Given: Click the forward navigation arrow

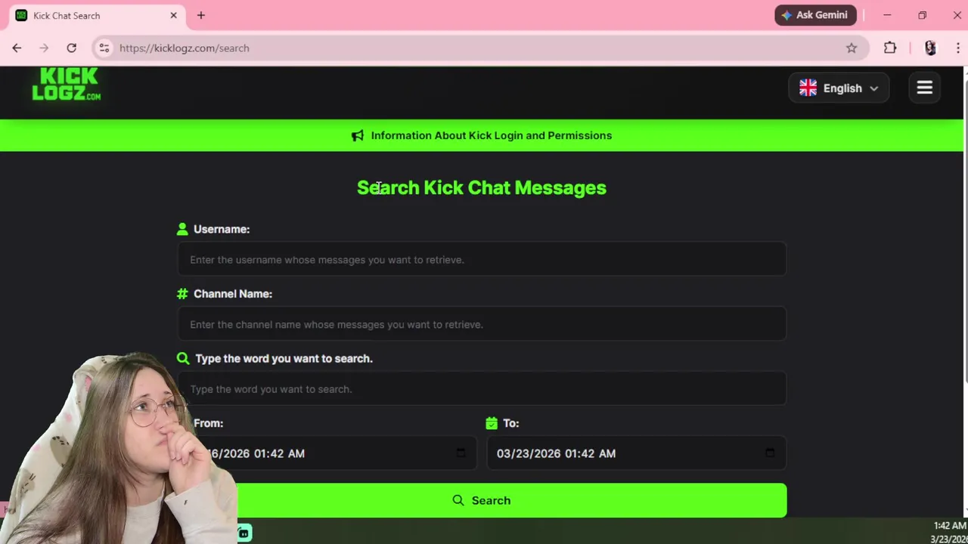Looking at the screenshot, I should [44, 48].
